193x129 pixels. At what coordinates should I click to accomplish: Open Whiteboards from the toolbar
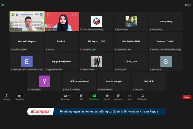pos(142,97)
